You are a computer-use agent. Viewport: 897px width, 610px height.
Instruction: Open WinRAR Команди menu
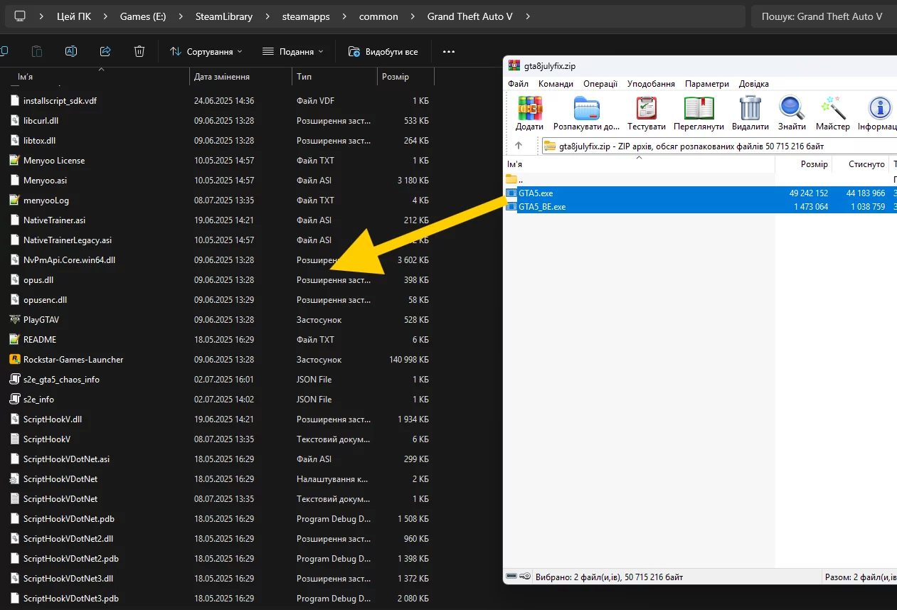[556, 84]
